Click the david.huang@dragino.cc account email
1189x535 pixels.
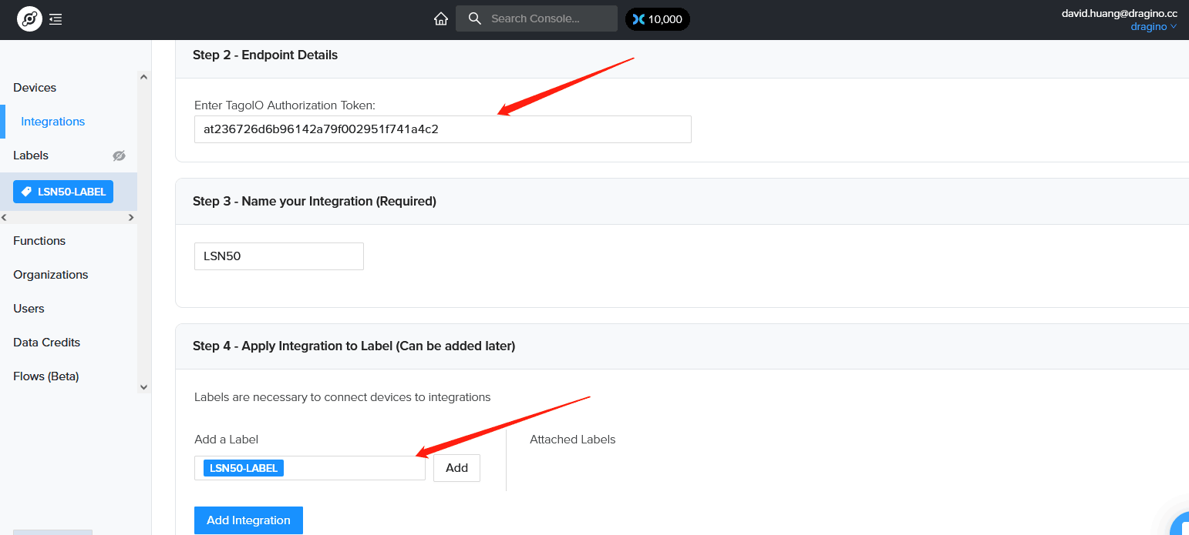point(1120,13)
